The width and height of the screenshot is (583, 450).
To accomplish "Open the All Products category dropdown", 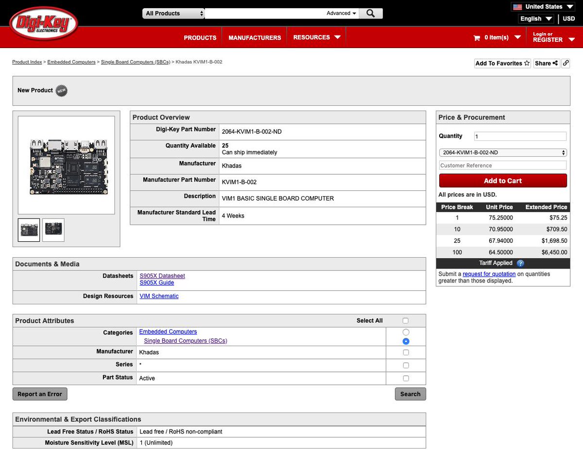I will click(x=173, y=14).
